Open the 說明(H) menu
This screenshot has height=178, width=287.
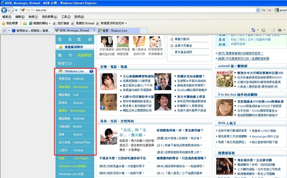pos(79,17)
